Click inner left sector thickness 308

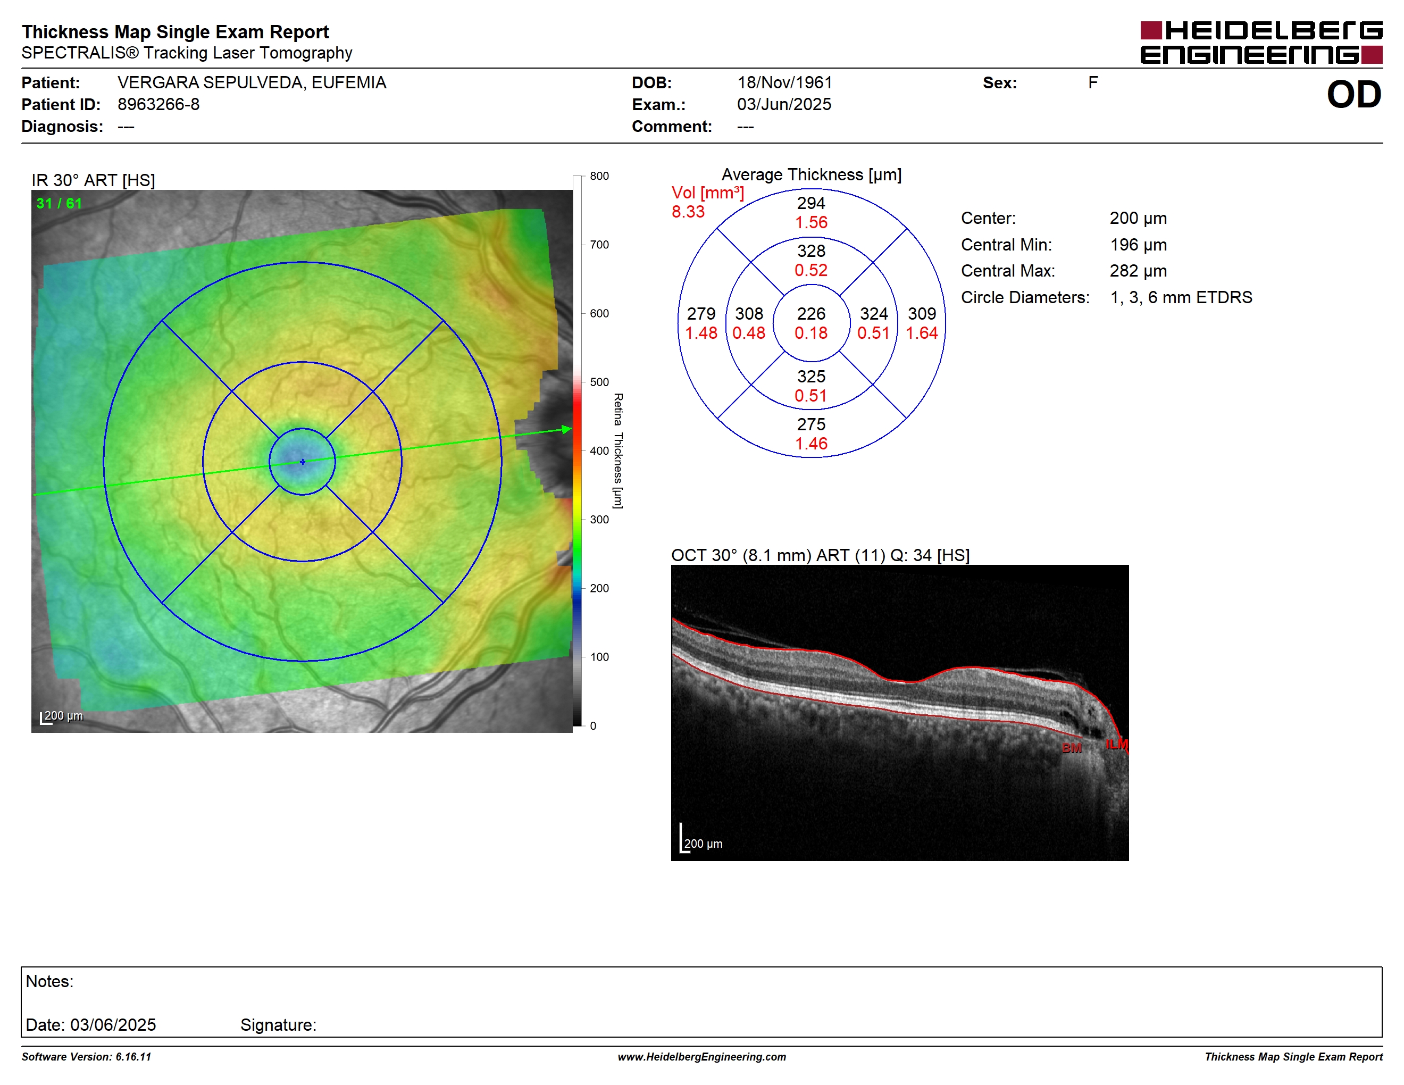click(749, 314)
